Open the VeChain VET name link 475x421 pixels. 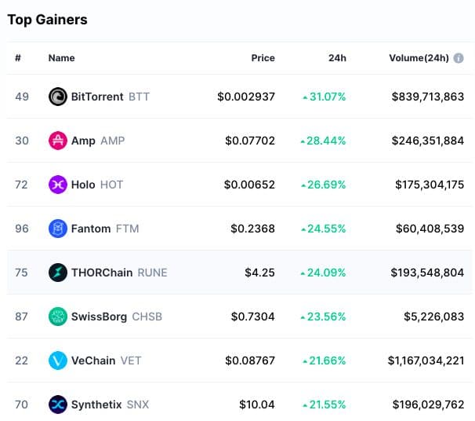click(106, 361)
